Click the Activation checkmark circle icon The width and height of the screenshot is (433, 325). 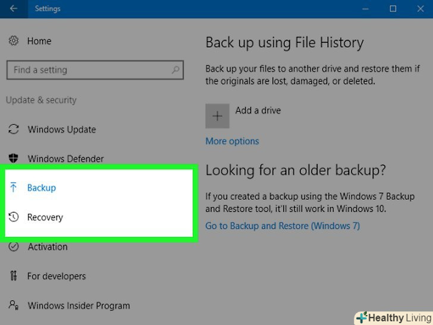[x=14, y=246]
